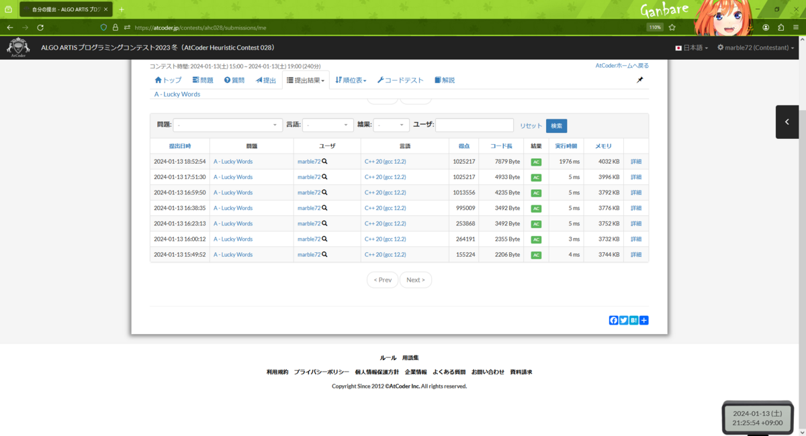Go to the トップ tab
Image resolution: width=806 pixels, height=436 pixels.
tap(168, 80)
